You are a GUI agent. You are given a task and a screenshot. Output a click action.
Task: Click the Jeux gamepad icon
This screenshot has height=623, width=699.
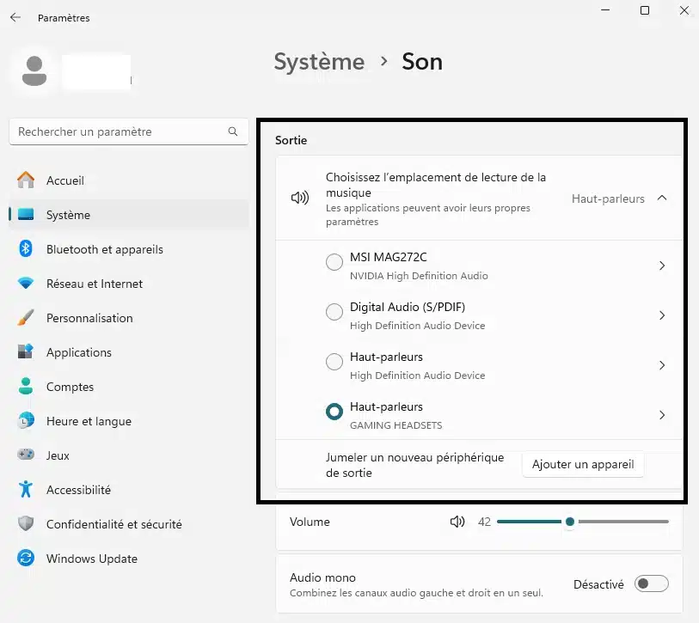[26, 455]
